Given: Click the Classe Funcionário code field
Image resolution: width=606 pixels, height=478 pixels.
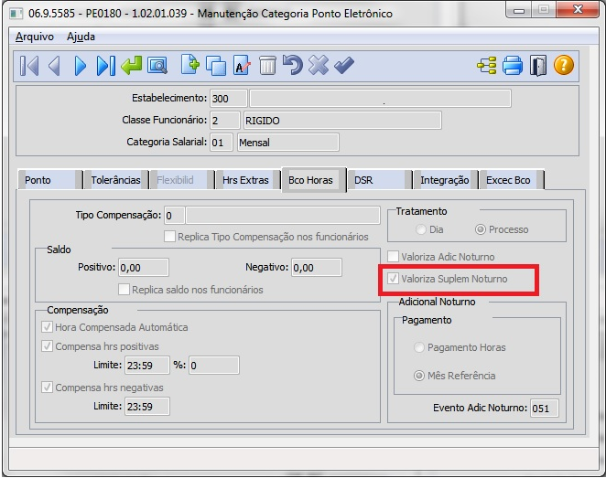Looking at the screenshot, I should pos(225,121).
